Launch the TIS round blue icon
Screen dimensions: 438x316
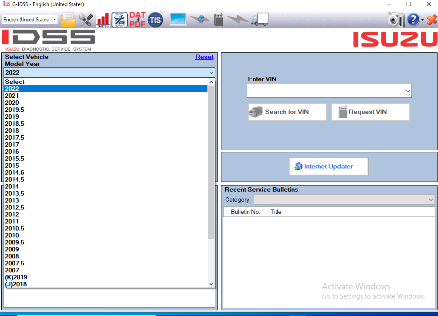click(155, 20)
